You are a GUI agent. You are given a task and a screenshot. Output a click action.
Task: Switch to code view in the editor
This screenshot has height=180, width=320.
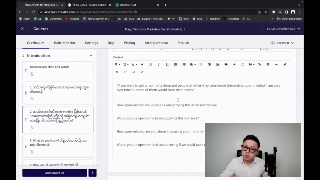click(x=134, y=72)
